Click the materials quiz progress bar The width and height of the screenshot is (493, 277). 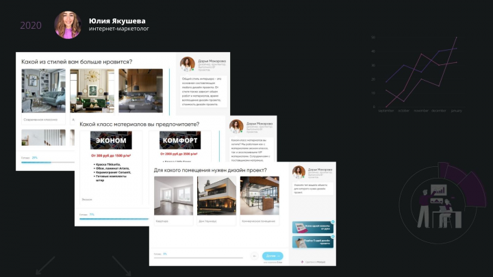(114, 219)
